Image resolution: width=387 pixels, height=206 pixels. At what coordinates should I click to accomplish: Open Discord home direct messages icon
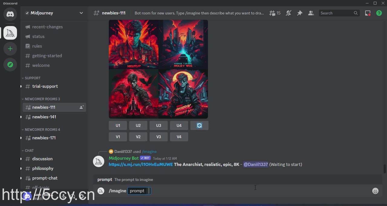click(10, 14)
